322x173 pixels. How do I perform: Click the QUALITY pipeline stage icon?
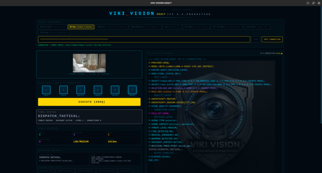(80, 90)
